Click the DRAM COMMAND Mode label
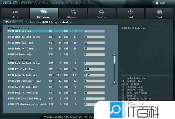This screenshot has height=119, width=175. coord(20,54)
